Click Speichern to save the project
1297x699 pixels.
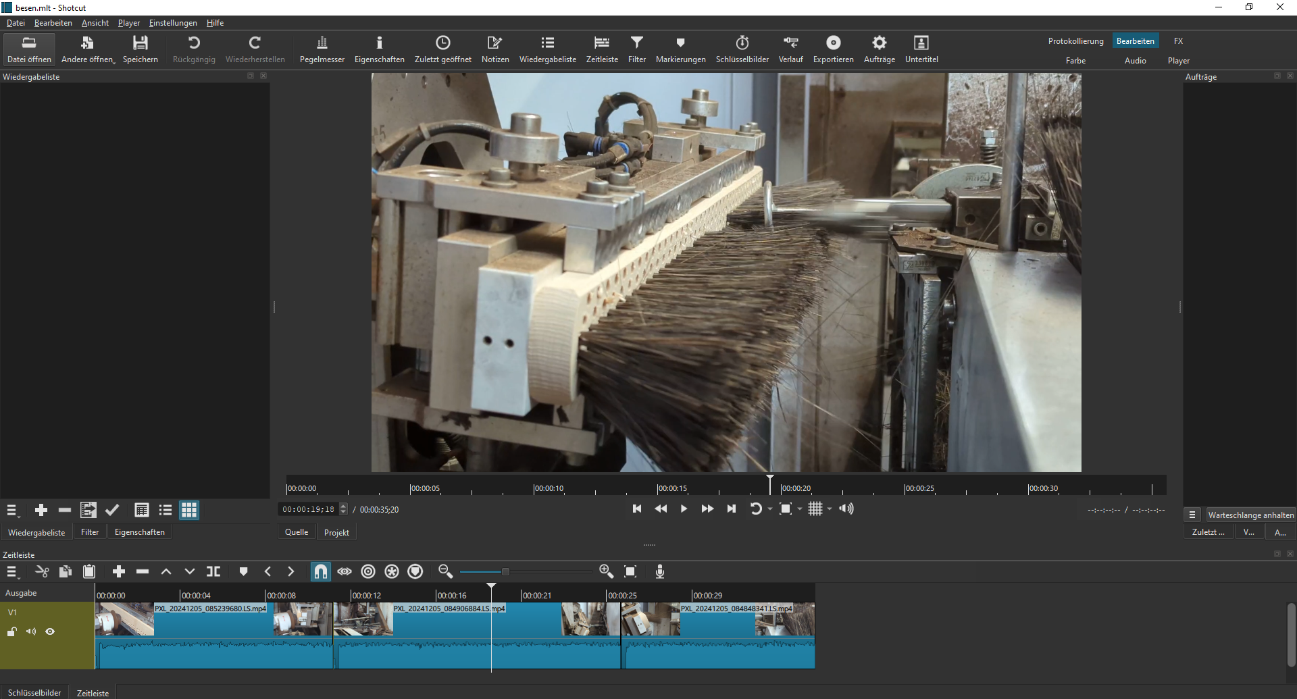point(140,49)
